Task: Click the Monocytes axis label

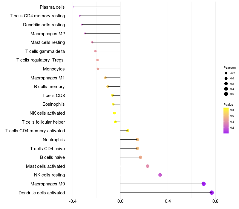Action: [54, 69]
